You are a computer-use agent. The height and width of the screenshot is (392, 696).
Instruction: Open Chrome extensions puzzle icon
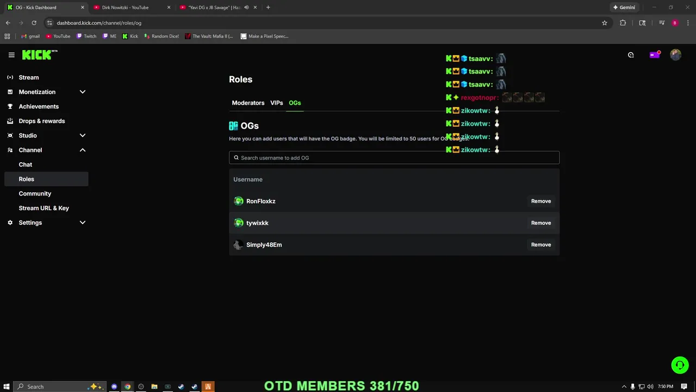pyautogui.click(x=623, y=23)
